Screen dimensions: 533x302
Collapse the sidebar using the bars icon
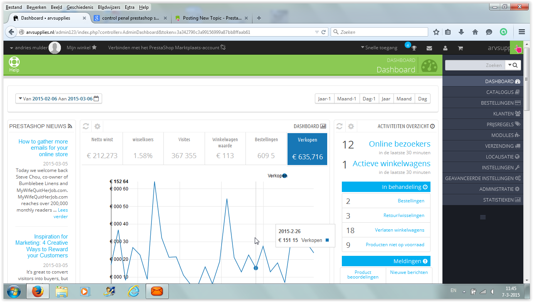click(483, 217)
